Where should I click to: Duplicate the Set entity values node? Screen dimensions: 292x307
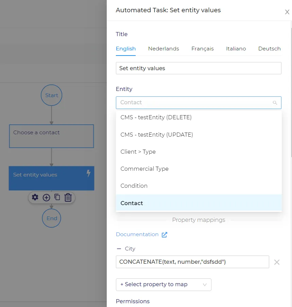point(57,197)
